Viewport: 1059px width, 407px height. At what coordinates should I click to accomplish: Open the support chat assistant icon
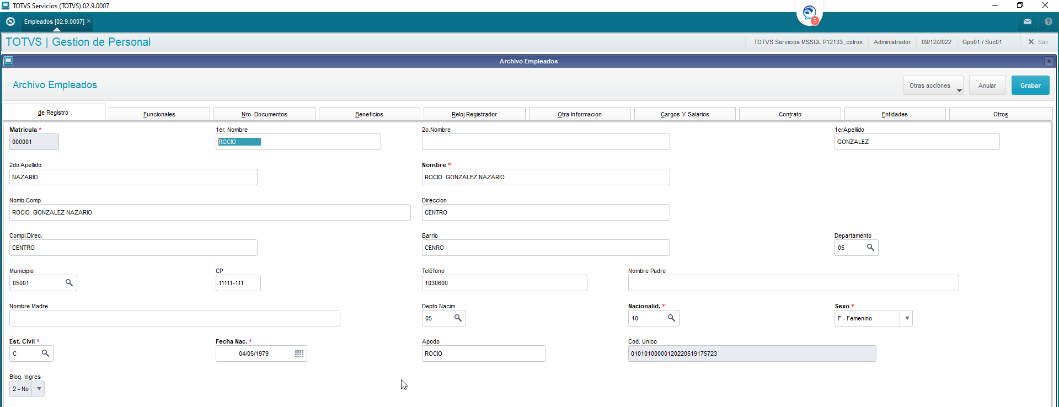[x=810, y=13]
